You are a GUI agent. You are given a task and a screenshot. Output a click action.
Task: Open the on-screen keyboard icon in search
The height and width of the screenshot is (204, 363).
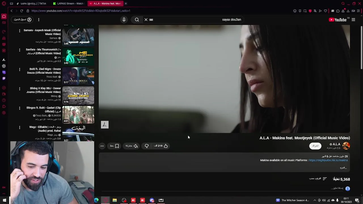151,20
